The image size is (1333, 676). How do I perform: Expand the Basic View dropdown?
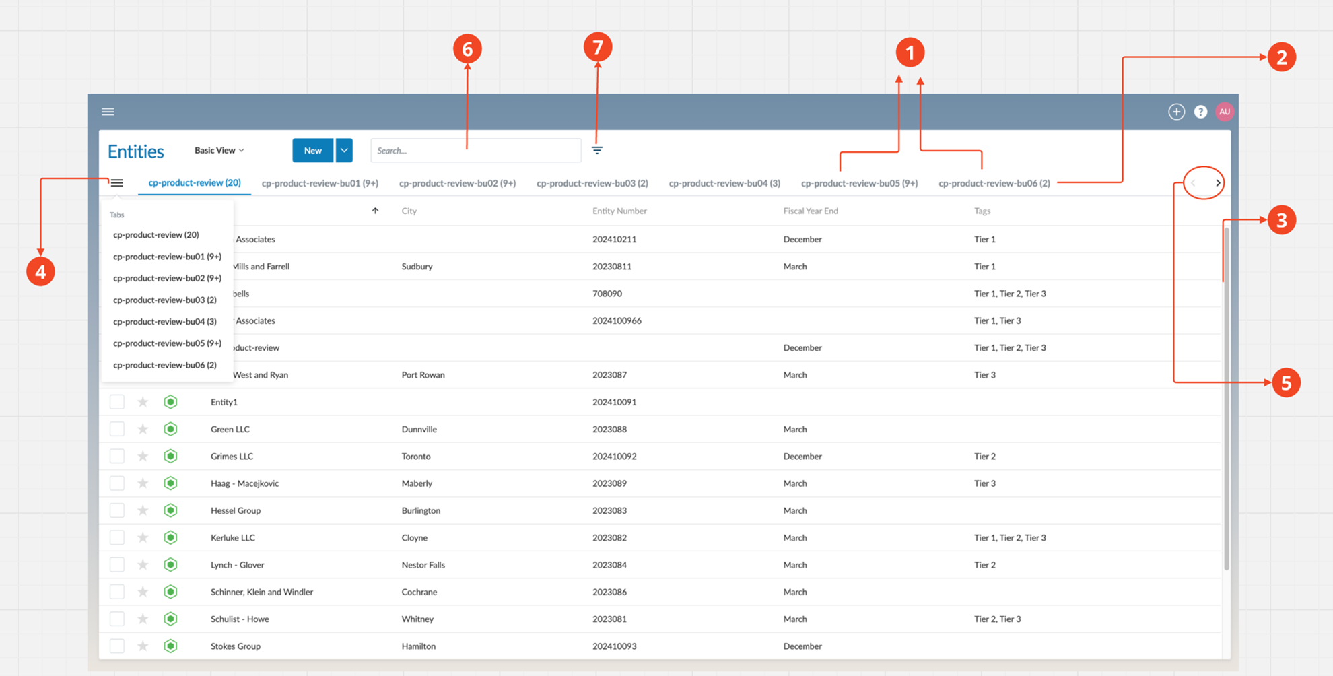pyautogui.click(x=219, y=150)
